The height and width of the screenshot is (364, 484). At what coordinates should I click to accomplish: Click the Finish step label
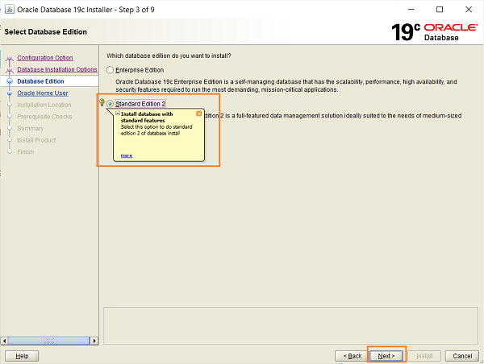pos(26,152)
